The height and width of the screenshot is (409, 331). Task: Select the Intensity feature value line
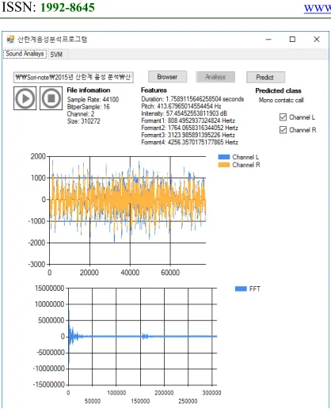[x=185, y=113]
